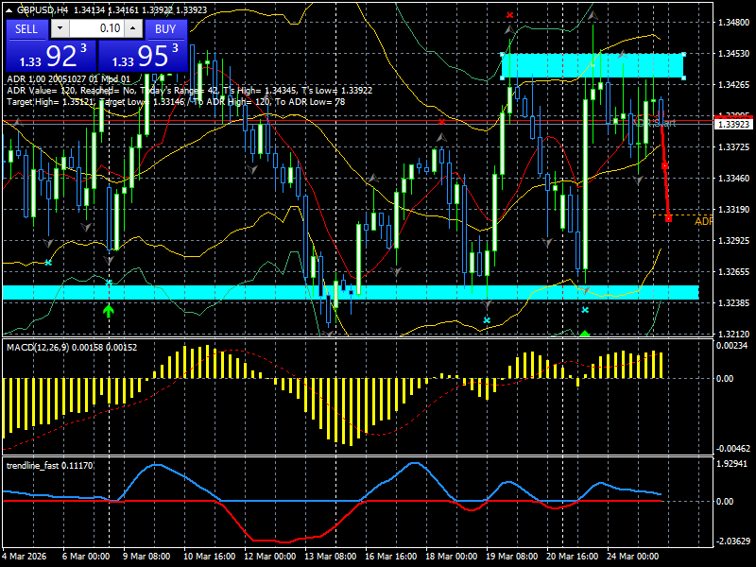Select the cyan cross near 20 Mar 16:00
This screenshot has height=567, width=756.
click(x=585, y=310)
